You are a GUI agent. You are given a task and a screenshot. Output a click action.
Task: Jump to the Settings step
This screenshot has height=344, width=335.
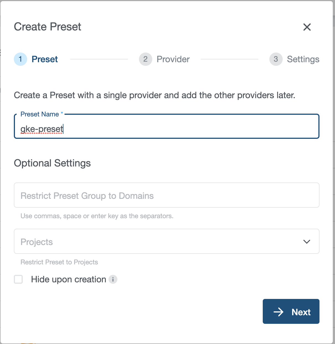303,59
